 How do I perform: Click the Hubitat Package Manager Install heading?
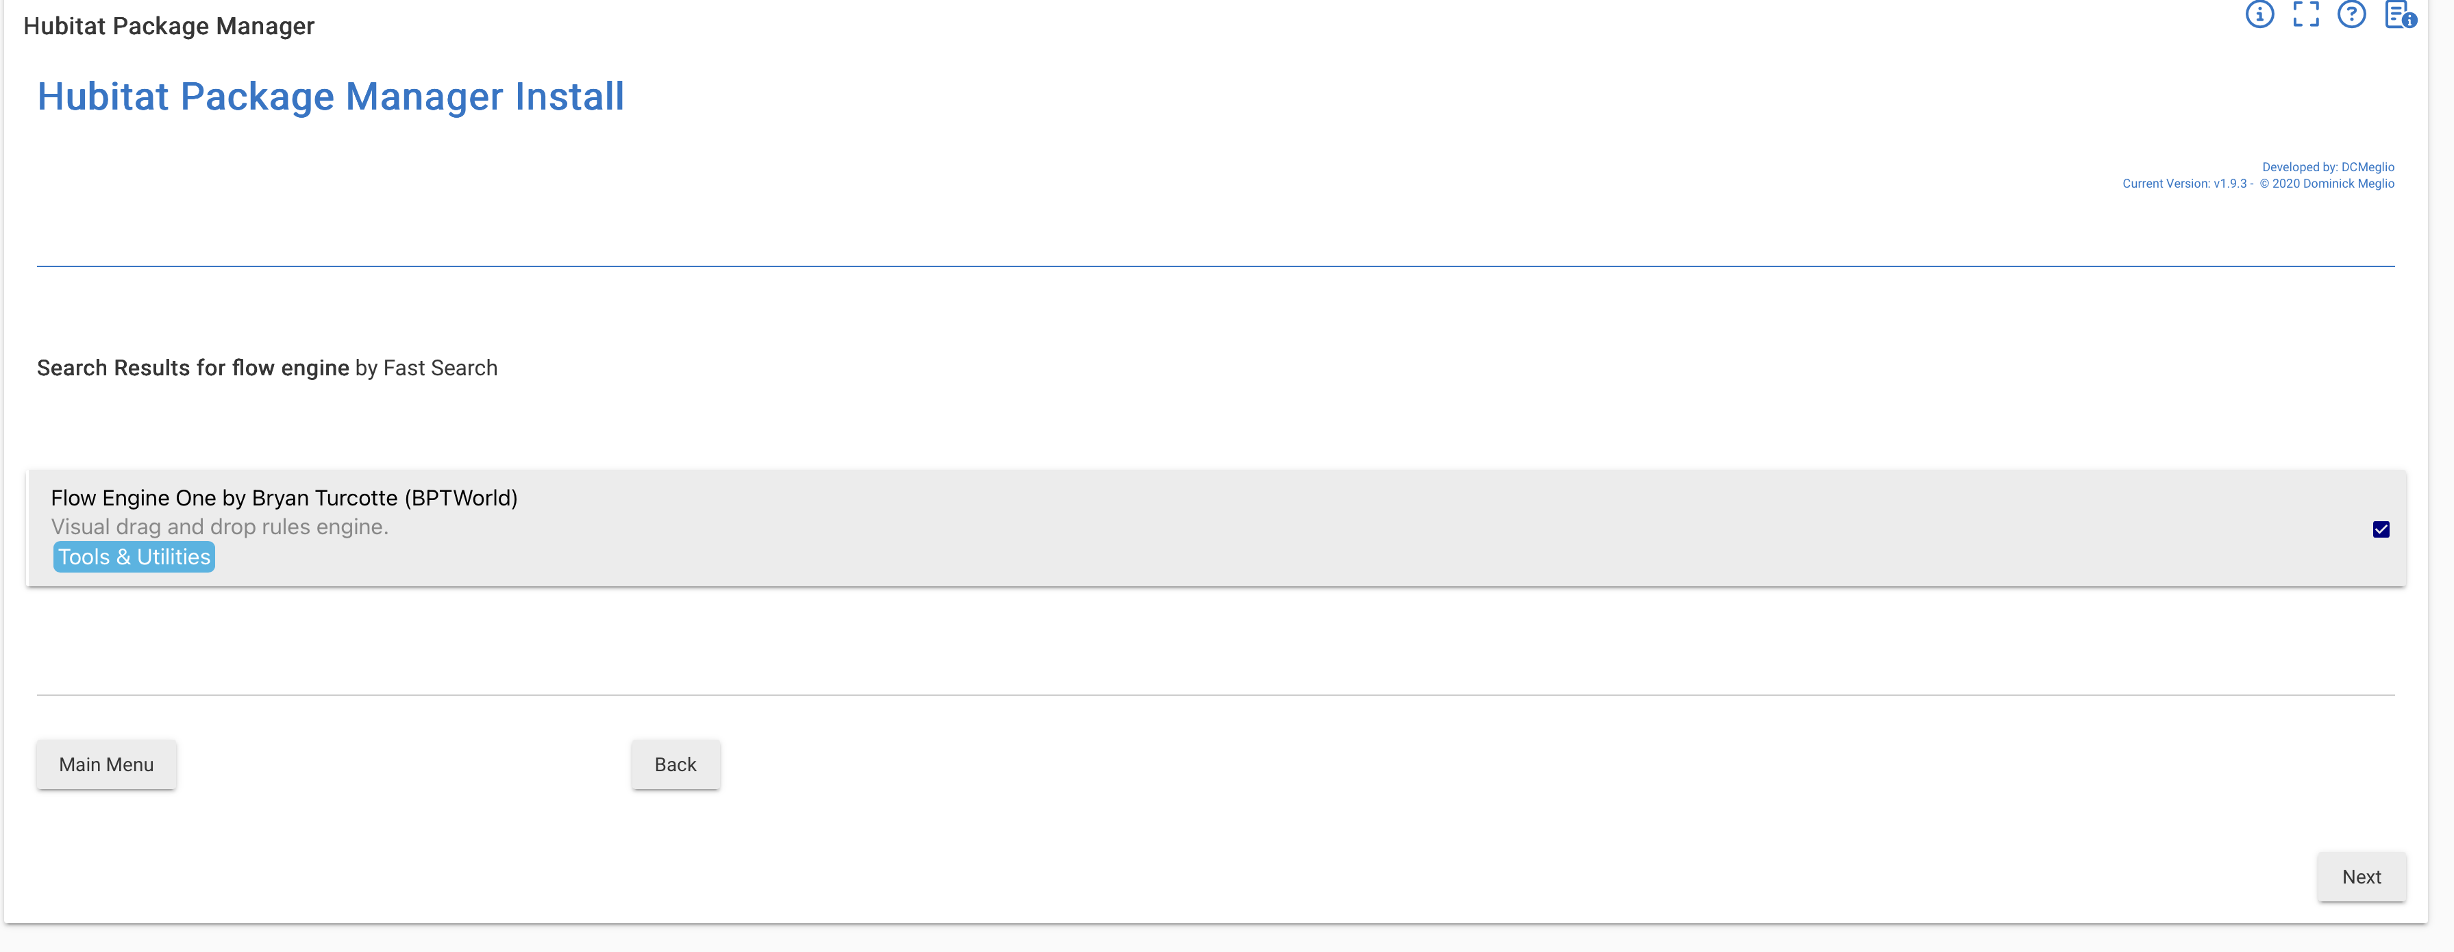331,96
